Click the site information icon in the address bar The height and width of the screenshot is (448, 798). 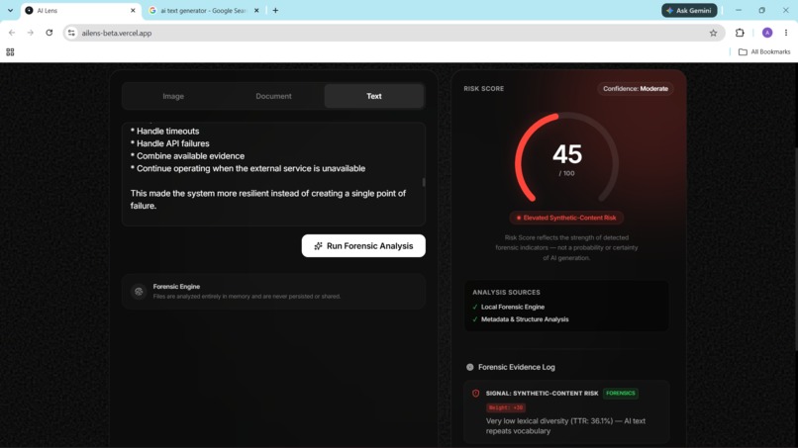[x=71, y=33]
